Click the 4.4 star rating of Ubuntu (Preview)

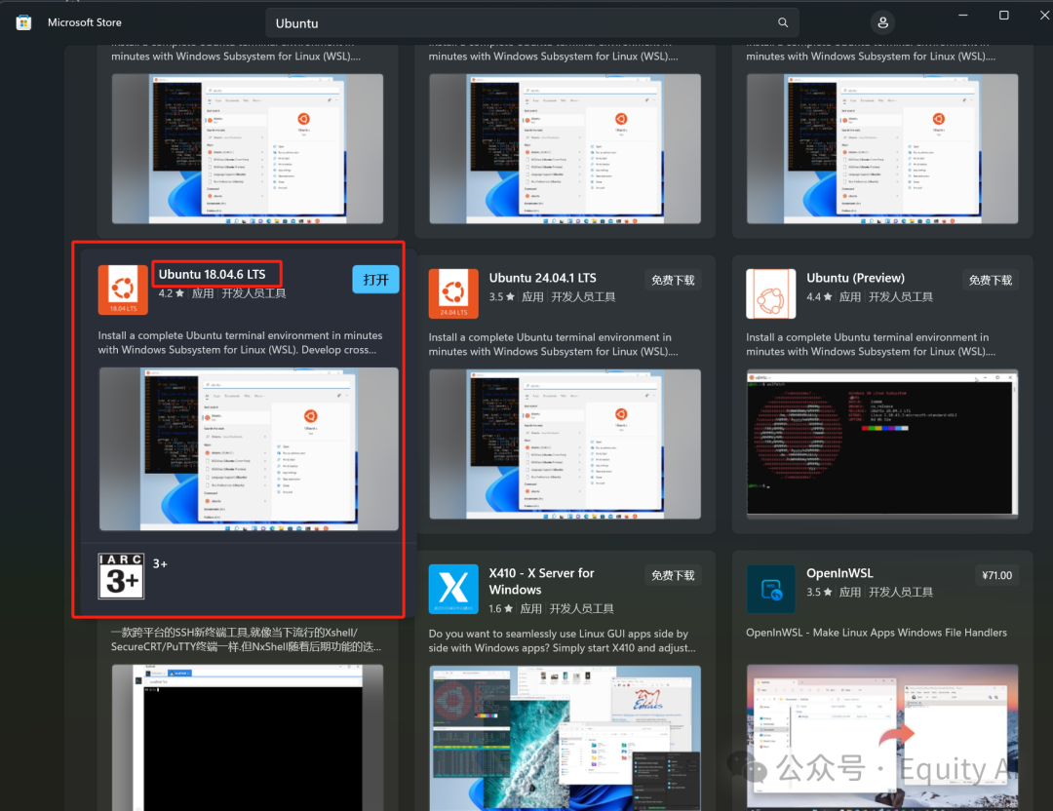pos(819,296)
